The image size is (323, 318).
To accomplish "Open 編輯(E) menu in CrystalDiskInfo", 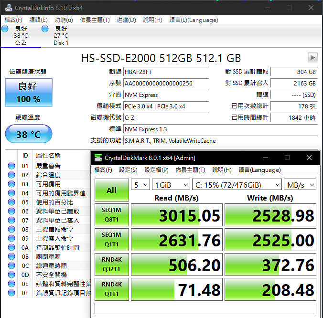I will click(38, 20).
